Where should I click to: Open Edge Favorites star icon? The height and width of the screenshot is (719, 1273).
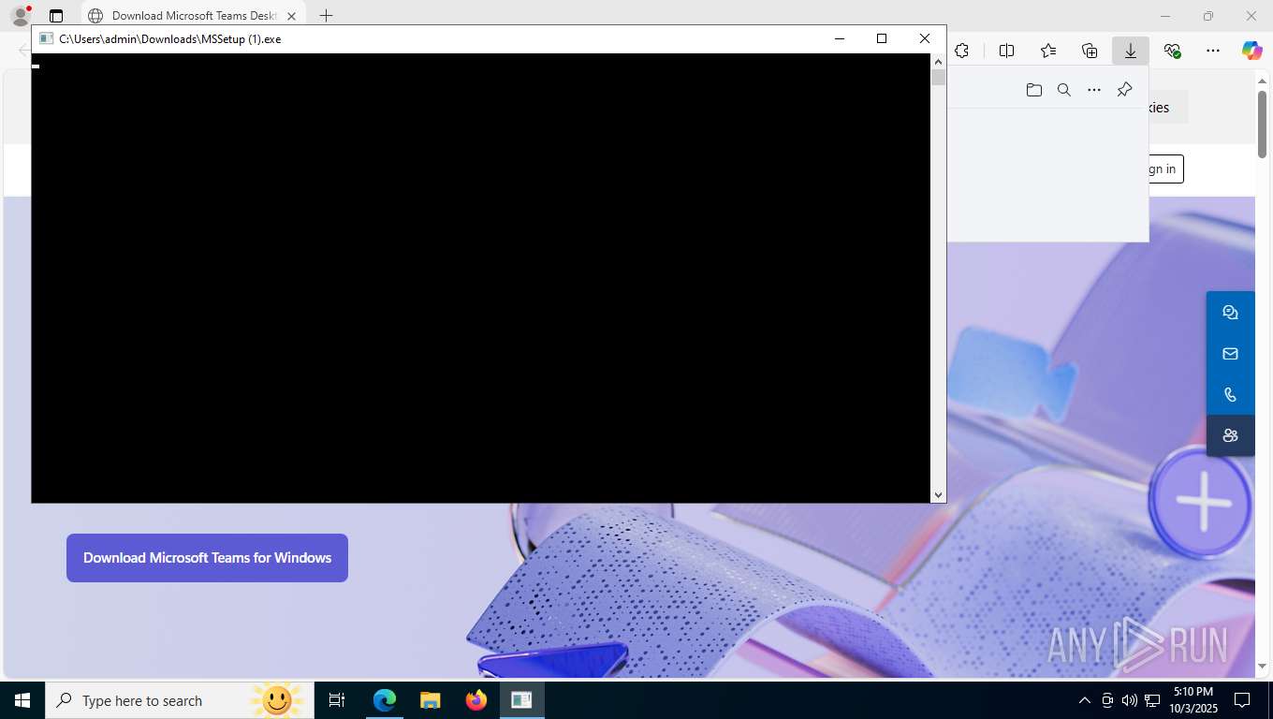pos(1048,51)
